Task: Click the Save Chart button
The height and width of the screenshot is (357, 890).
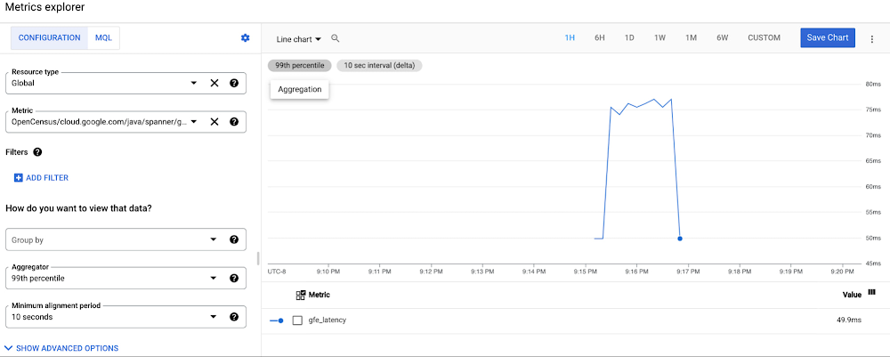Action: tap(827, 37)
